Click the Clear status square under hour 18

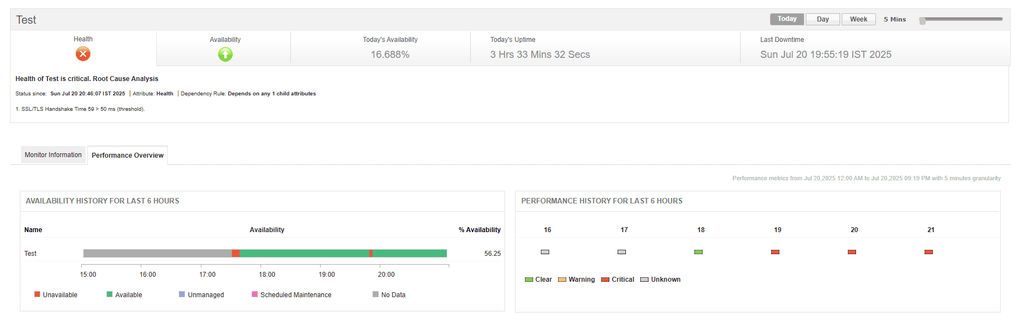coord(698,251)
